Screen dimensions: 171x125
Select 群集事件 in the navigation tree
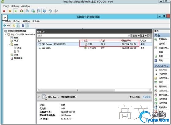18,58
